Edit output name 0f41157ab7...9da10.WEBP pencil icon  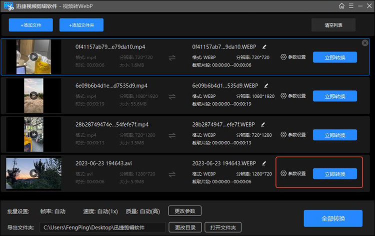pyautogui.click(x=264, y=47)
